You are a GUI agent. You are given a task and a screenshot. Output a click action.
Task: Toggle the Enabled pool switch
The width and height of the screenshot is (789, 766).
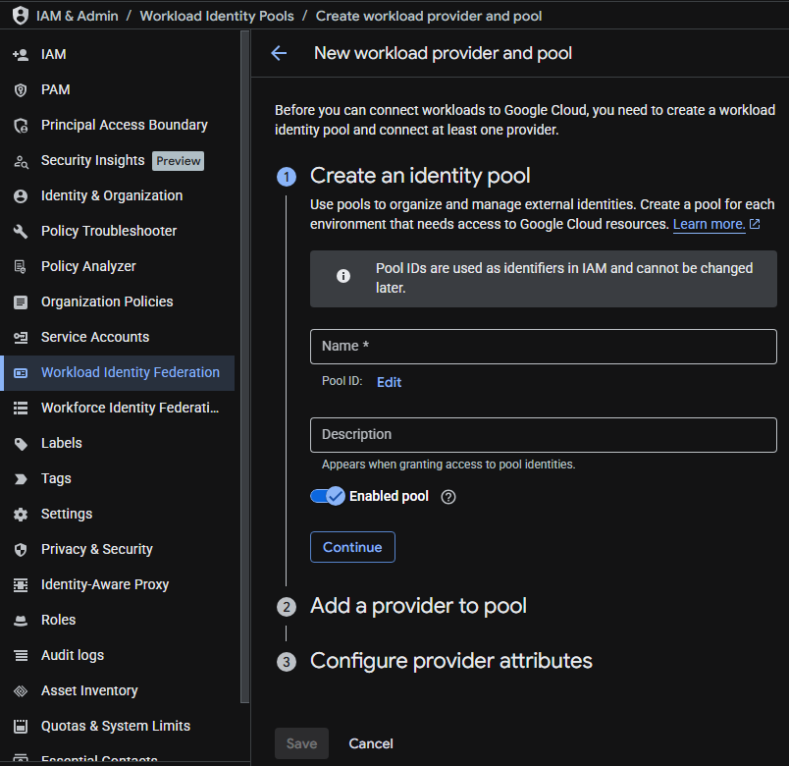(328, 496)
